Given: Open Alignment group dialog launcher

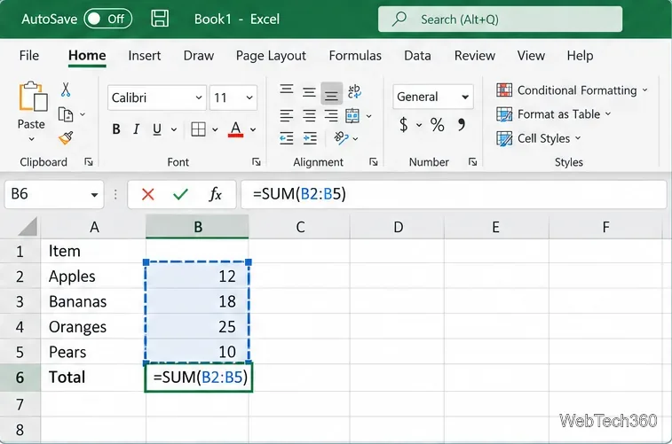Looking at the screenshot, I should click(x=374, y=161).
